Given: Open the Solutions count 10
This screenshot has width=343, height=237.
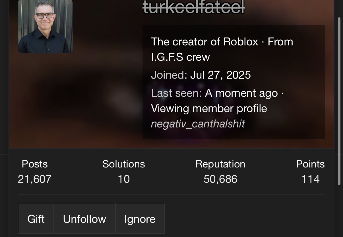Looking at the screenshot, I should [124, 179].
